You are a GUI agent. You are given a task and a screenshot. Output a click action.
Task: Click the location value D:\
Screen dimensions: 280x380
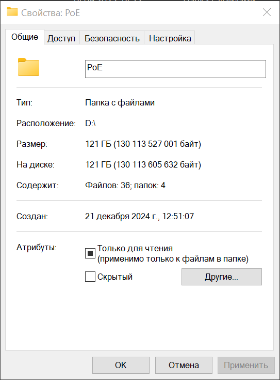click(x=90, y=123)
